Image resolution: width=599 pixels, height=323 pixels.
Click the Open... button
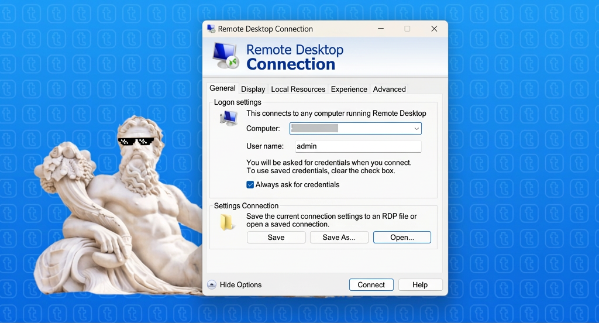coord(402,238)
